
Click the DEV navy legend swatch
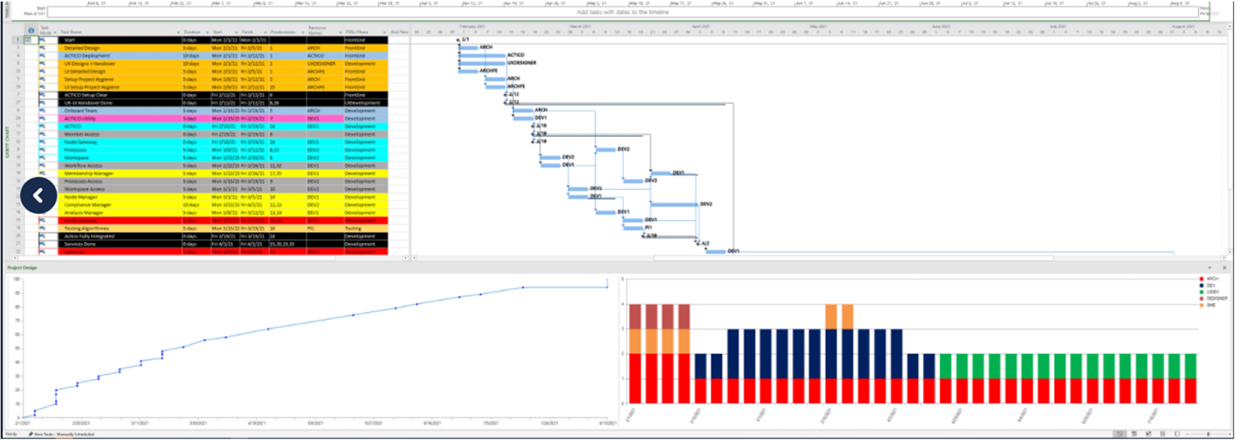[1201, 285]
